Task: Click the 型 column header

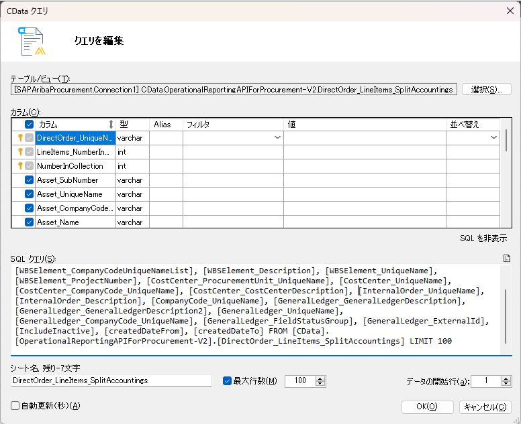Action: click(x=132, y=125)
